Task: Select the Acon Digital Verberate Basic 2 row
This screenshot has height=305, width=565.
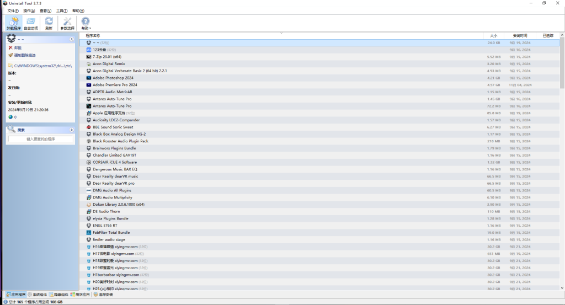Action: coord(319,71)
